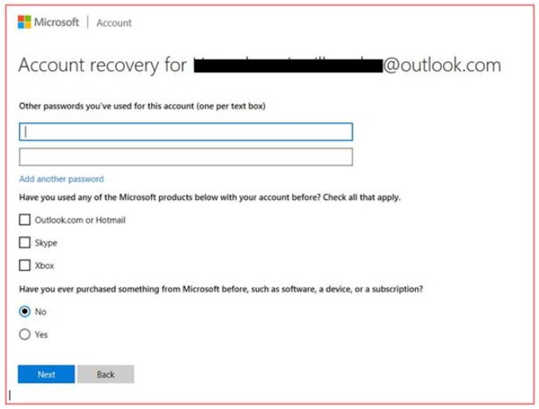Enable the Xbox checkbox
The image size is (539, 409).
click(25, 265)
